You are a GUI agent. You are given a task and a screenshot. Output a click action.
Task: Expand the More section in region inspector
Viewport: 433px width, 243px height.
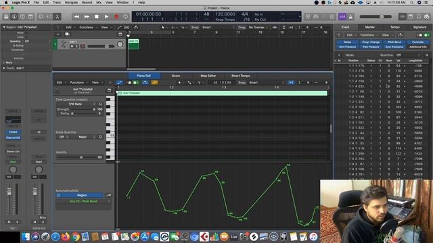pos(4,63)
